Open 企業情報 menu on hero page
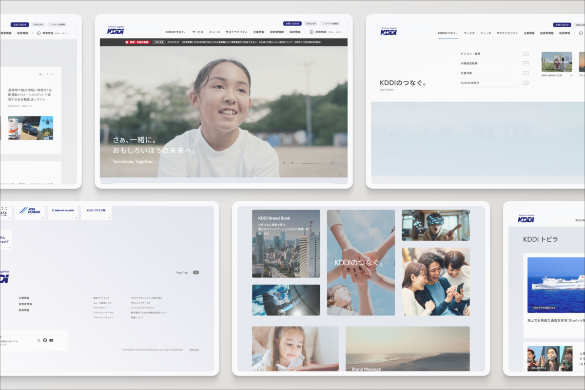585x390 pixels. 259,32
